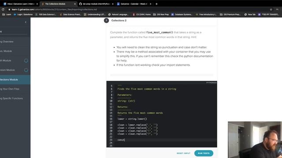The height and width of the screenshot is (158, 282).
Task: Open the DSI Premium Prep bookmark folder
Action: click(230, 14)
